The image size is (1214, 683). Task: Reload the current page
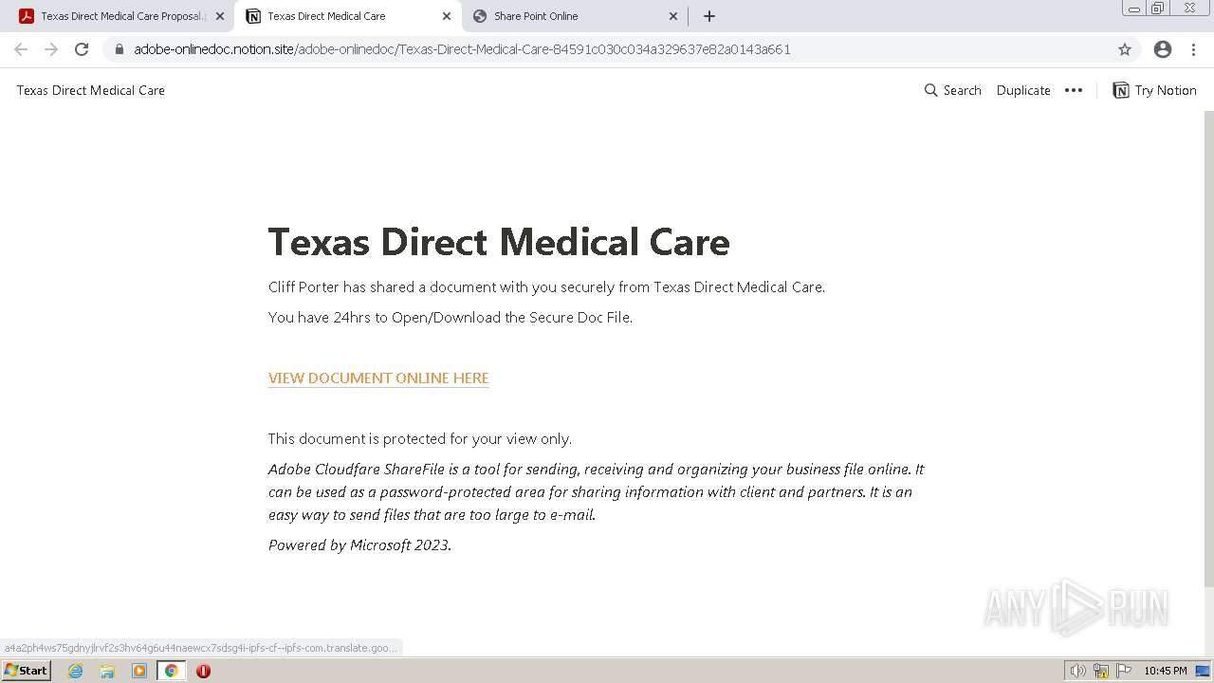point(82,49)
